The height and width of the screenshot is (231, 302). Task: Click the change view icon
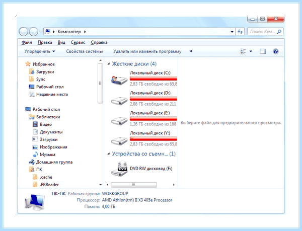point(243,51)
